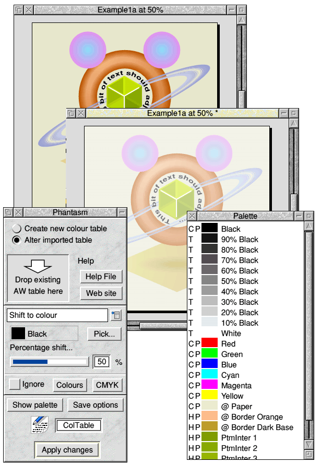
Task: Select the 70% Black palette swatch
Action: coord(210,259)
